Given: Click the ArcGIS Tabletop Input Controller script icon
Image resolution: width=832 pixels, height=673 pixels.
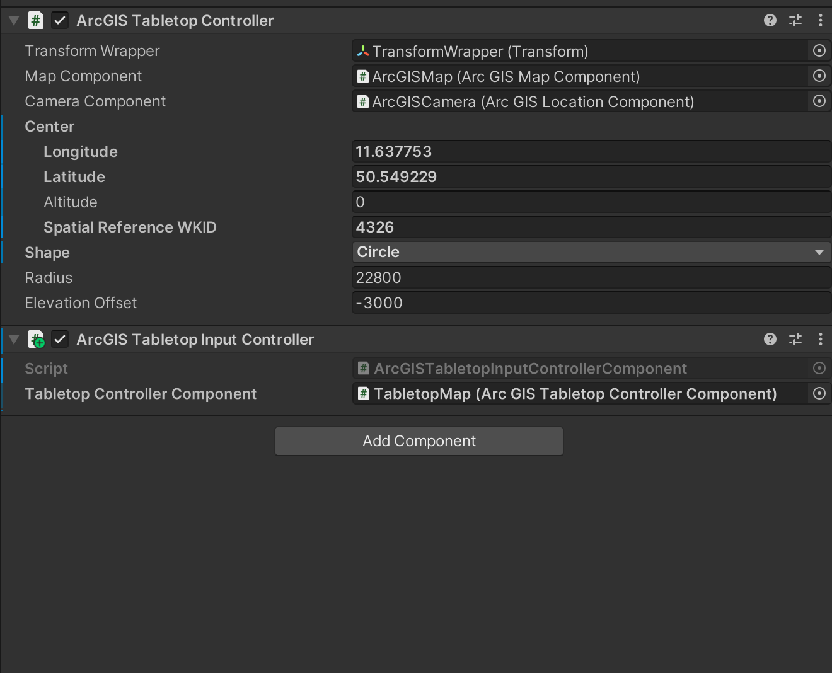Looking at the screenshot, I should tap(37, 340).
